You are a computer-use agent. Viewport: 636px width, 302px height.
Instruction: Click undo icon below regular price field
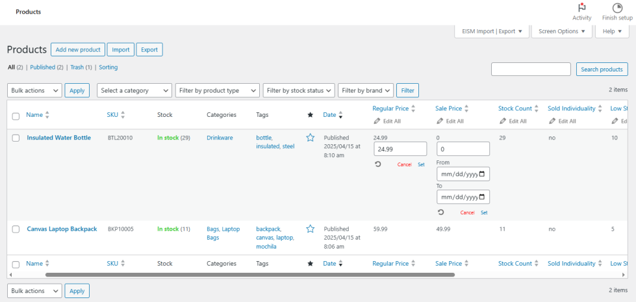point(377,164)
